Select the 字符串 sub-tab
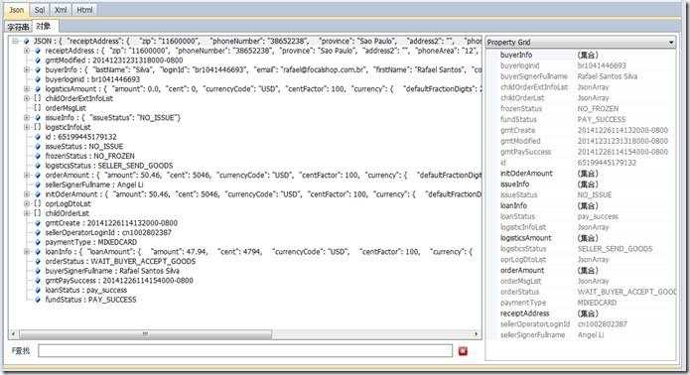690x375 pixels. [18, 27]
